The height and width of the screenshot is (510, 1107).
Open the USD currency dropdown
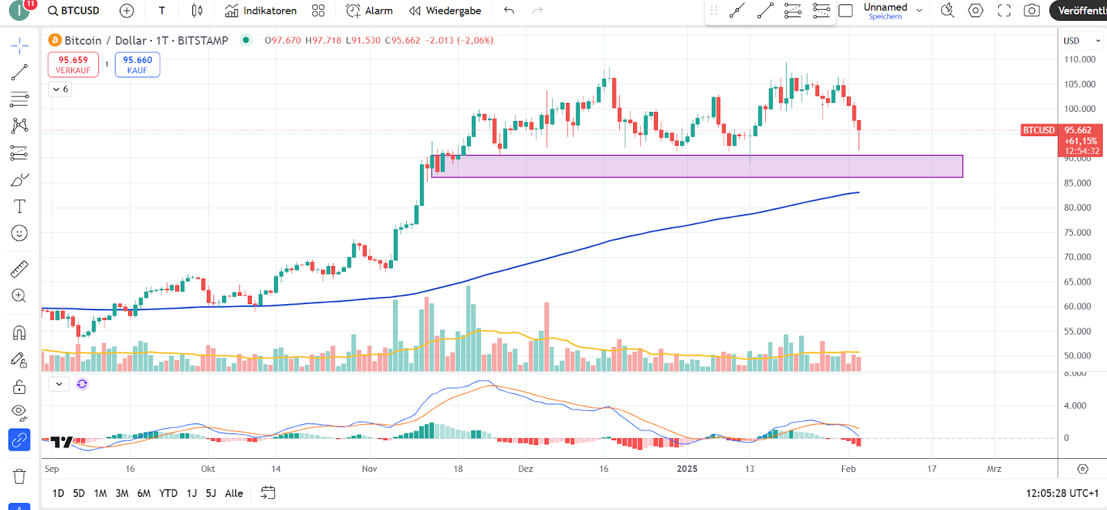tap(1081, 41)
